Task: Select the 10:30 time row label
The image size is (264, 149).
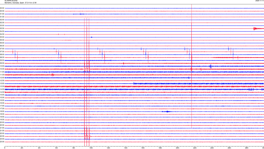Action: tap(2, 69)
